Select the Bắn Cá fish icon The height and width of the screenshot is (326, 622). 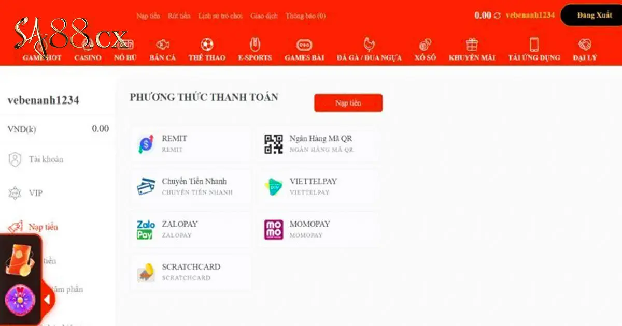163,44
